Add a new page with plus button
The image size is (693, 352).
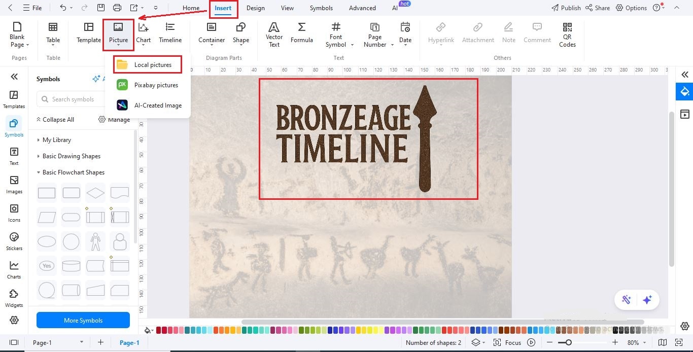point(100,342)
